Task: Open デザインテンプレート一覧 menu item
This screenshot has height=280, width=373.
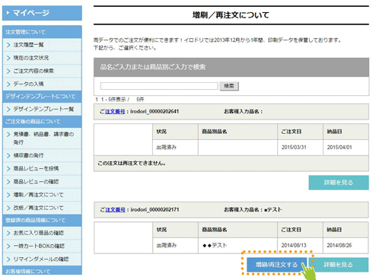Action: click(42, 110)
